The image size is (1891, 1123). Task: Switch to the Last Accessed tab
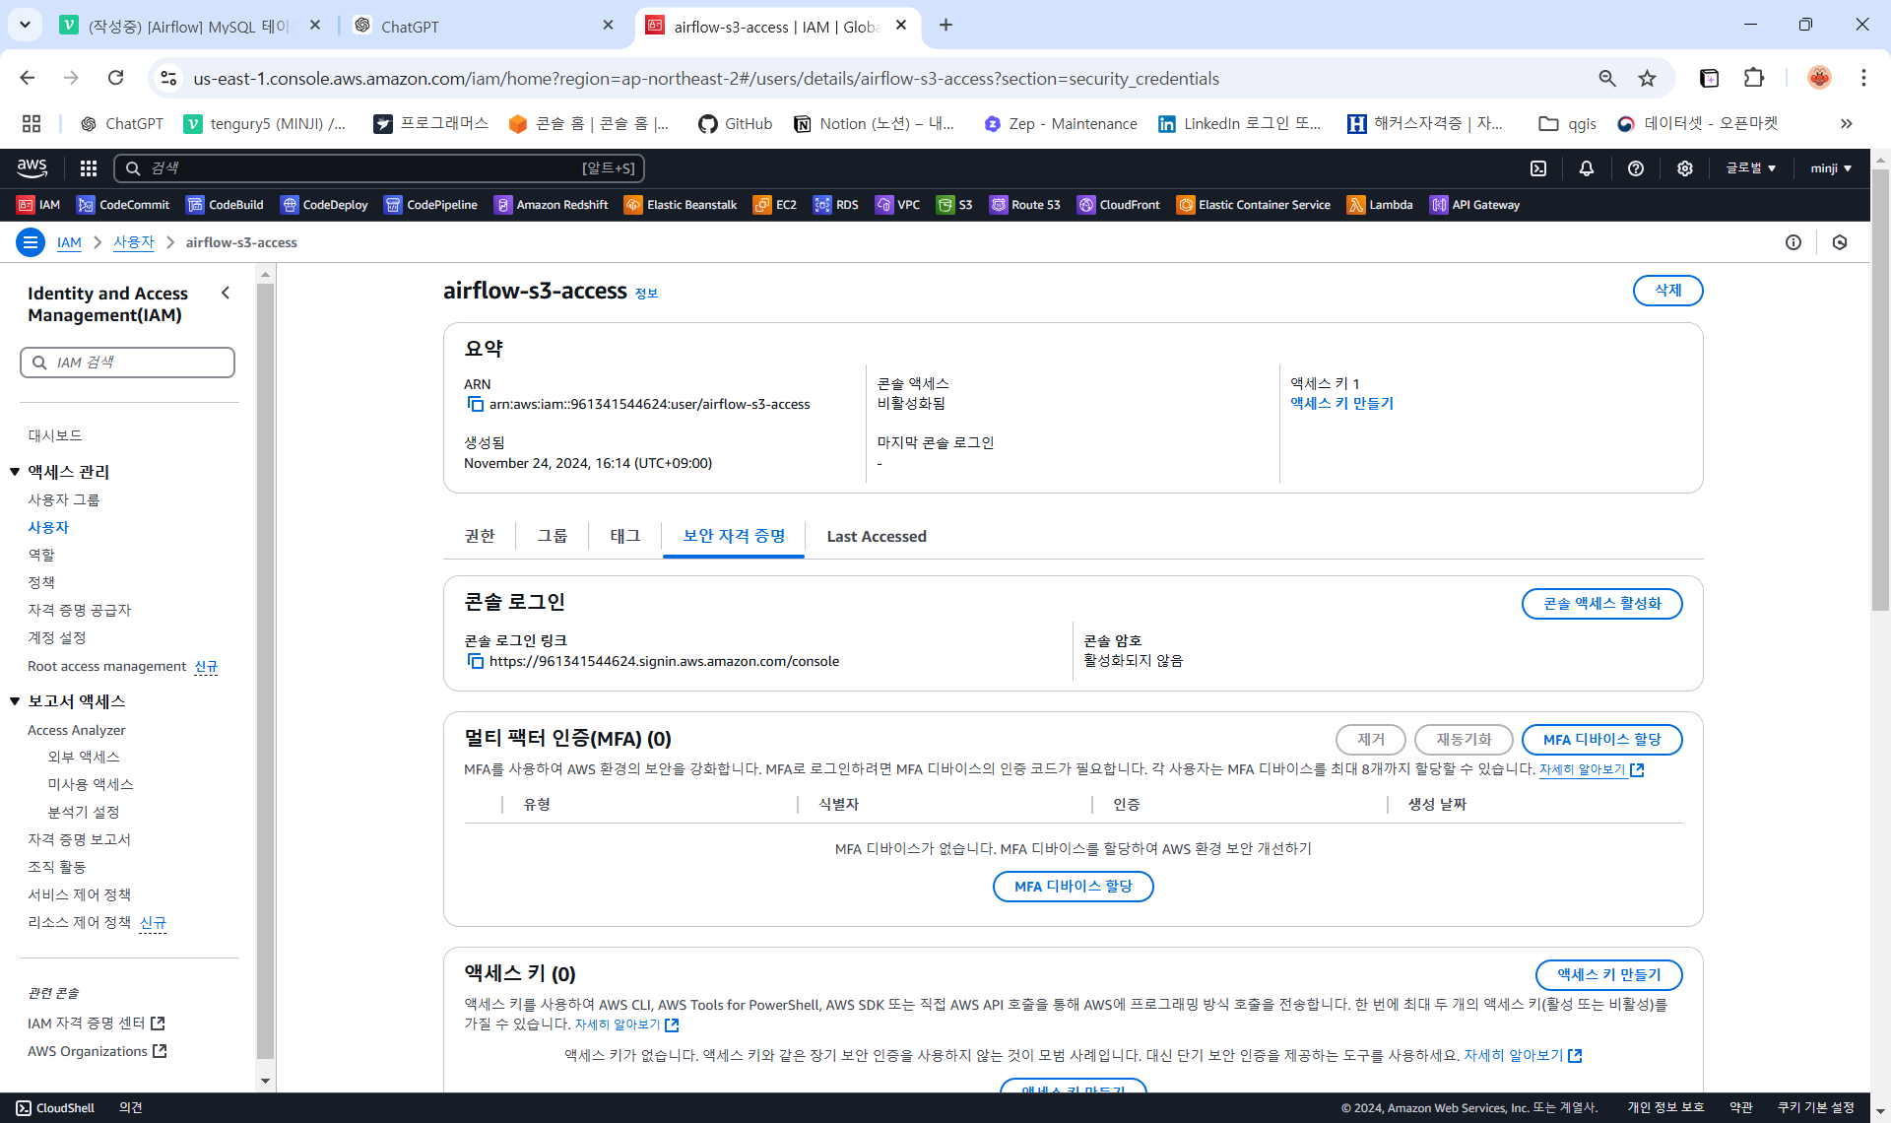(x=877, y=537)
